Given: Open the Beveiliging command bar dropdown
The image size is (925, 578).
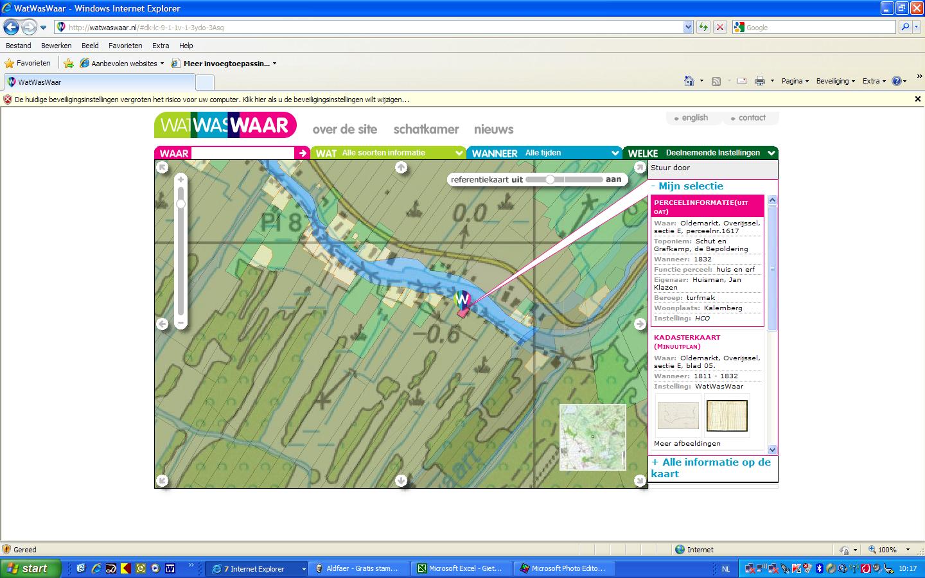Looking at the screenshot, I should (835, 81).
